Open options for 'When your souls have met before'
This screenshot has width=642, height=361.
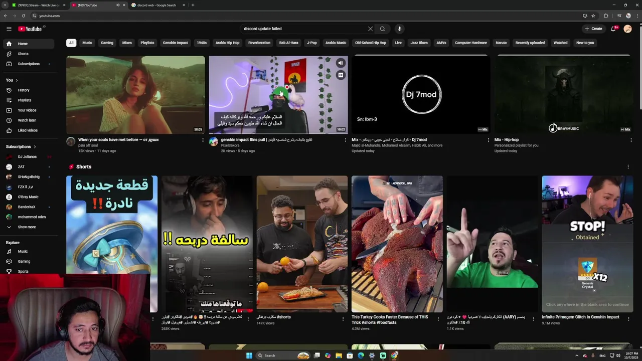click(x=203, y=140)
